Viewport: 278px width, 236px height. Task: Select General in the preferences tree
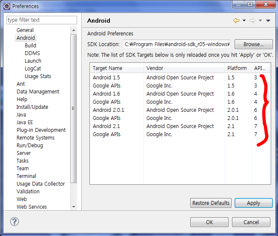(x=25, y=30)
